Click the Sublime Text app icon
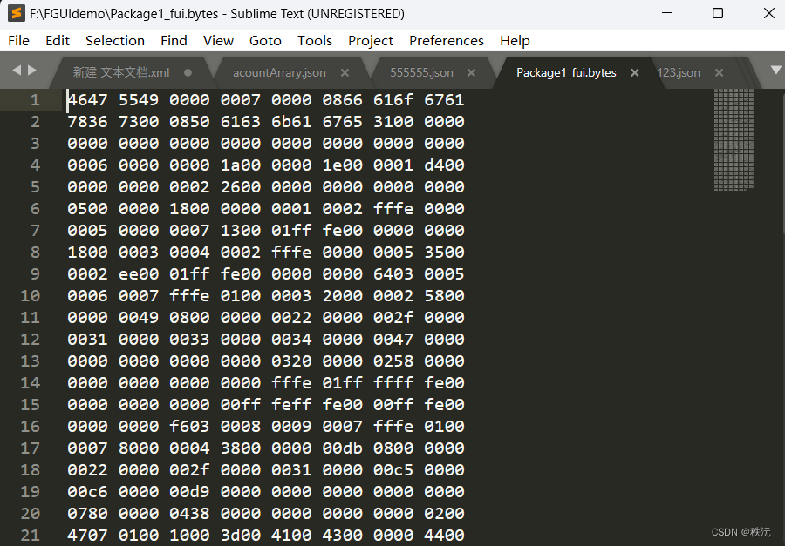The image size is (785, 546). (16, 13)
